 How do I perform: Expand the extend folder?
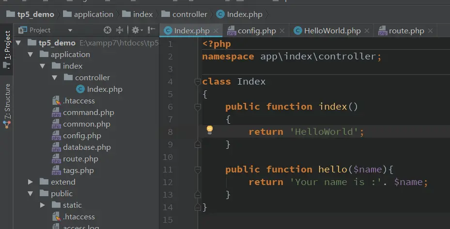pyautogui.click(x=31, y=182)
